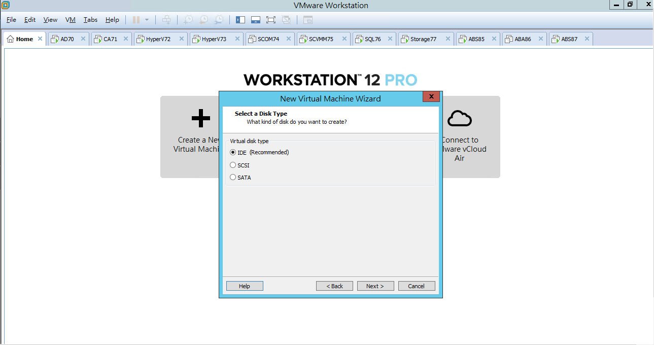Select the SATA disk type
The height and width of the screenshot is (345, 654).
tap(240, 178)
